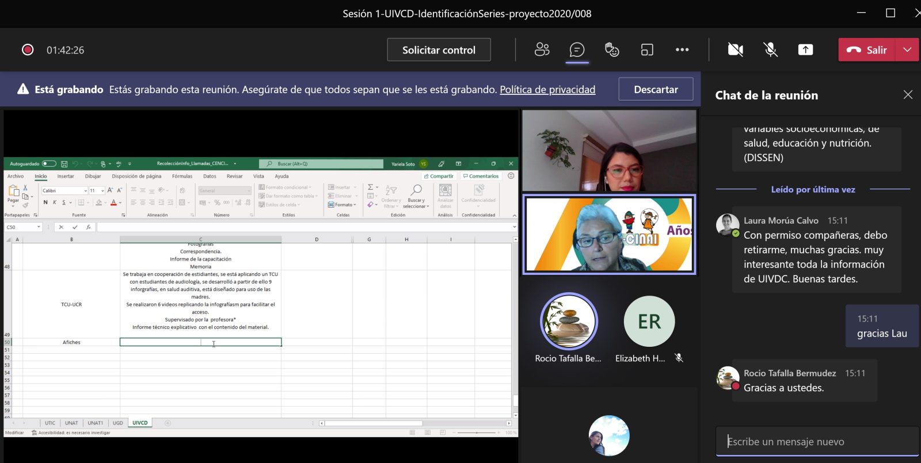Expand the Salir dropdown arrow

907,50
